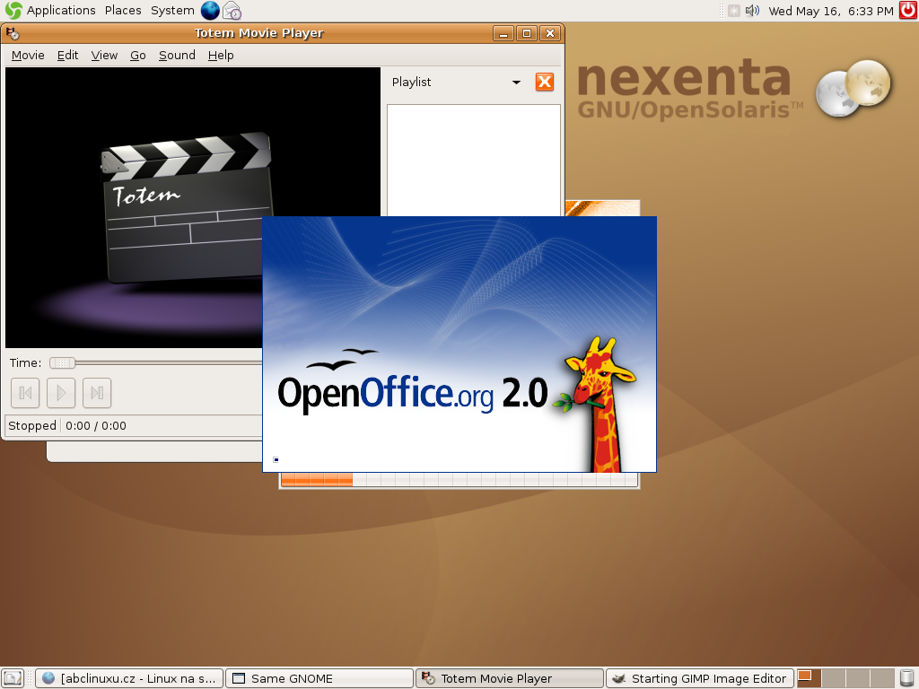Open the Movie menu in Totem

pyautogui.click(x=28, y=55)
